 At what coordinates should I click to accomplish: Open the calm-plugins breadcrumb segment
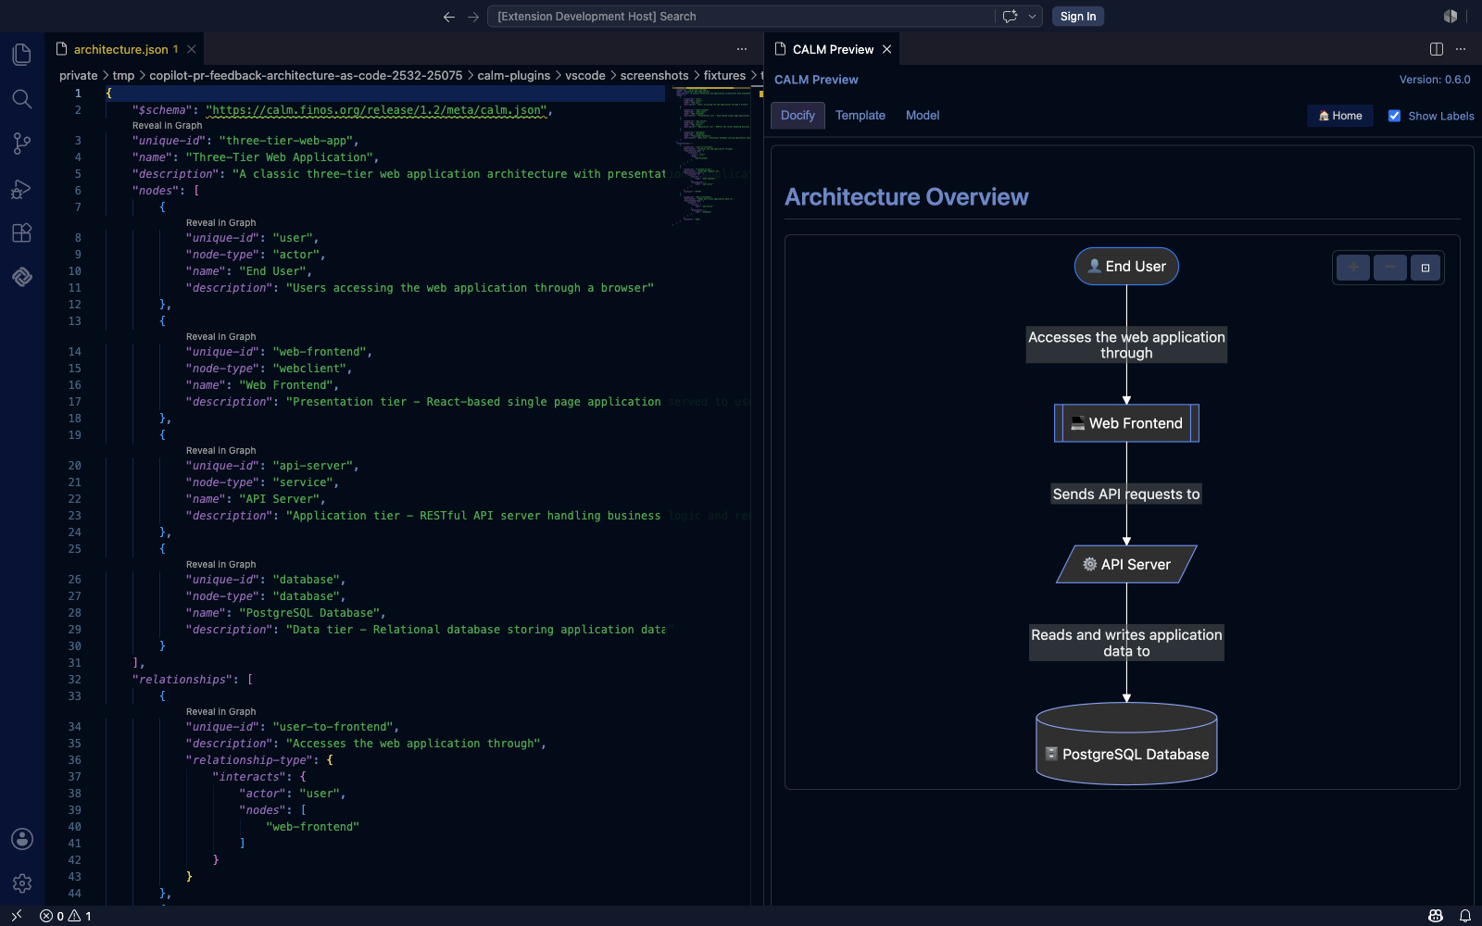click(x=513, y=76)
